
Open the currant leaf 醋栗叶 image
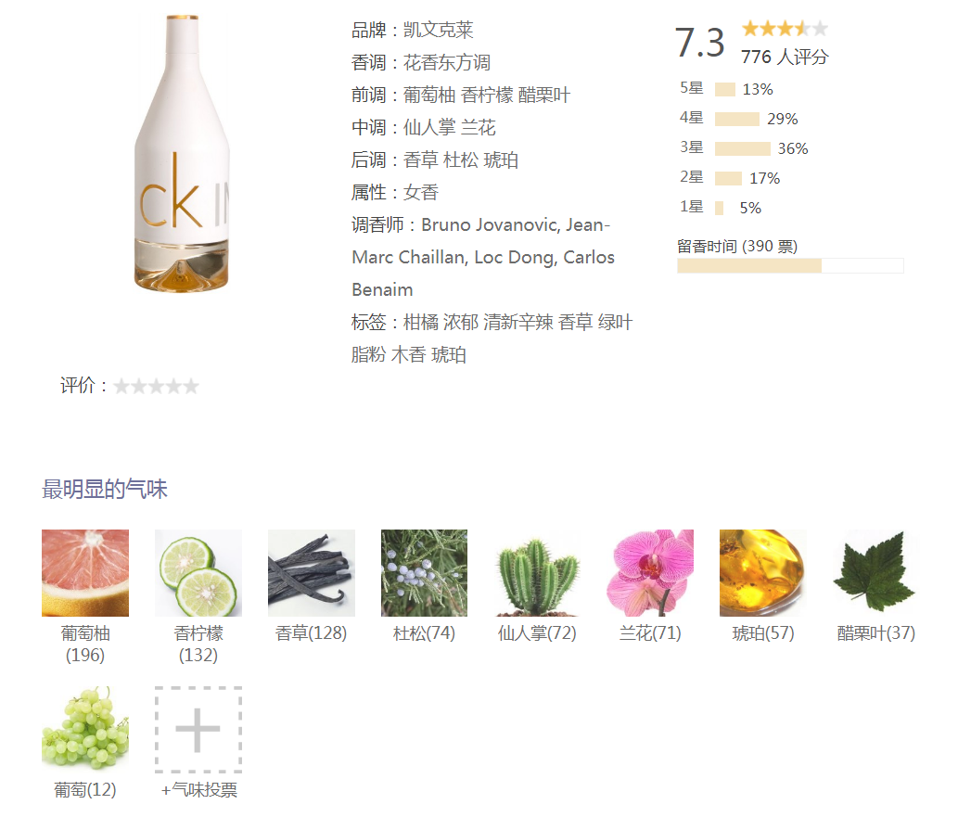875,572
